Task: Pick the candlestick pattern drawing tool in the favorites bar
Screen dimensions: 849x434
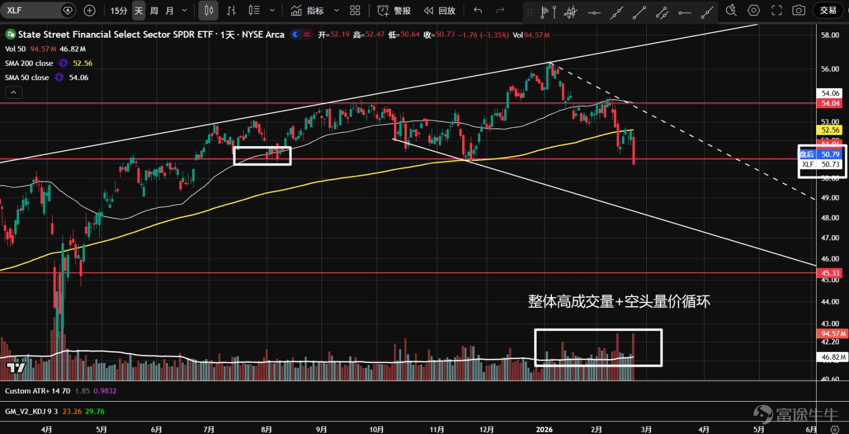Action: click(x=571, y=12)
